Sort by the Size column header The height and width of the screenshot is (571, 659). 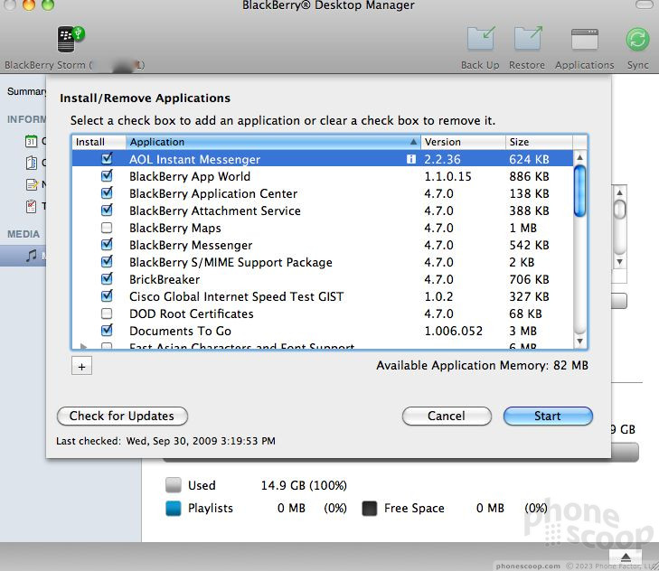pos(539,142)
